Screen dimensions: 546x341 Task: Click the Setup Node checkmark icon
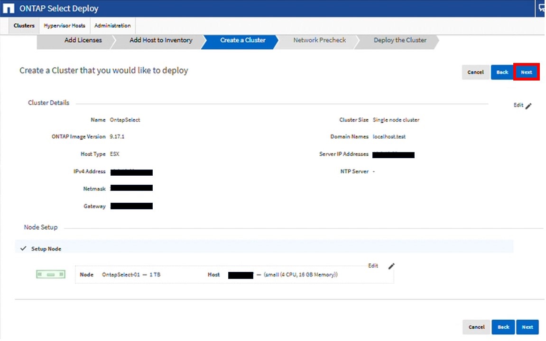[23, 249]
